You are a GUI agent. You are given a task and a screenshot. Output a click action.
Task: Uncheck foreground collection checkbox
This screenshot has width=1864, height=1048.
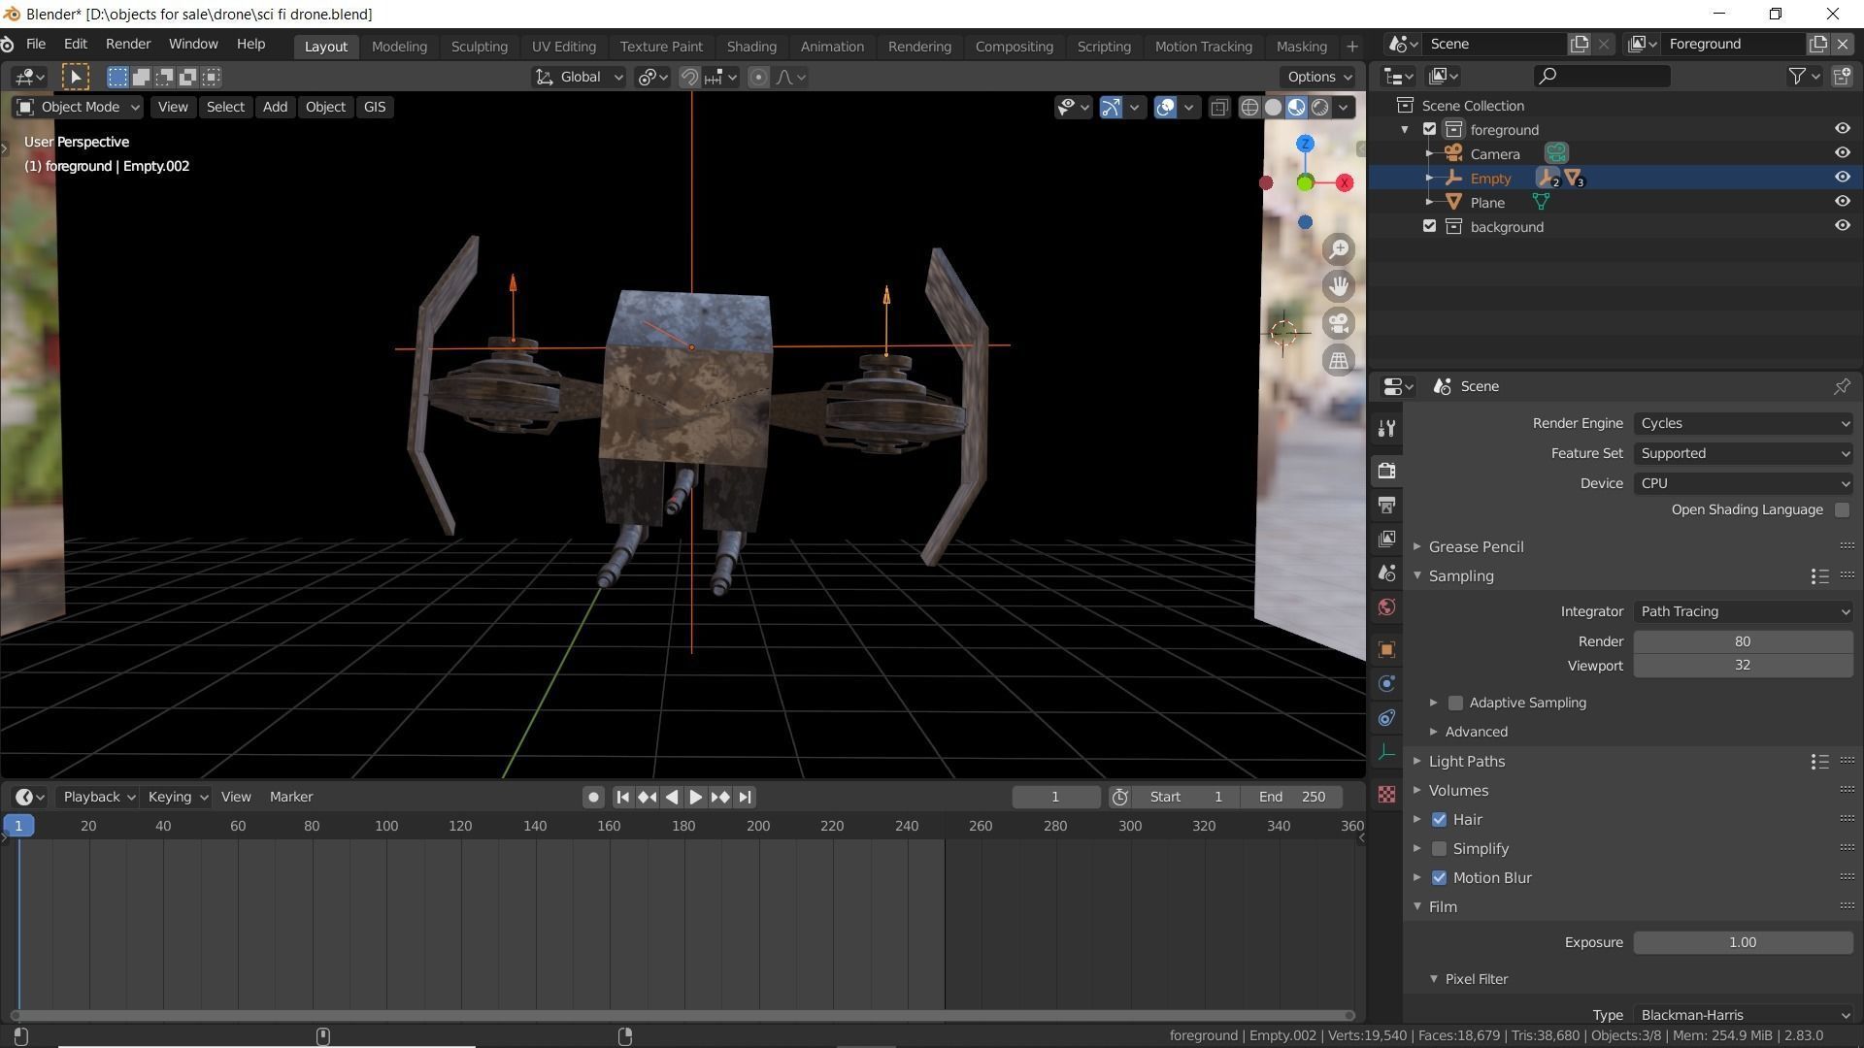(1429, 129)
